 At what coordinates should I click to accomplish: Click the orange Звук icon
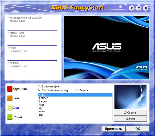pos(10,98)
